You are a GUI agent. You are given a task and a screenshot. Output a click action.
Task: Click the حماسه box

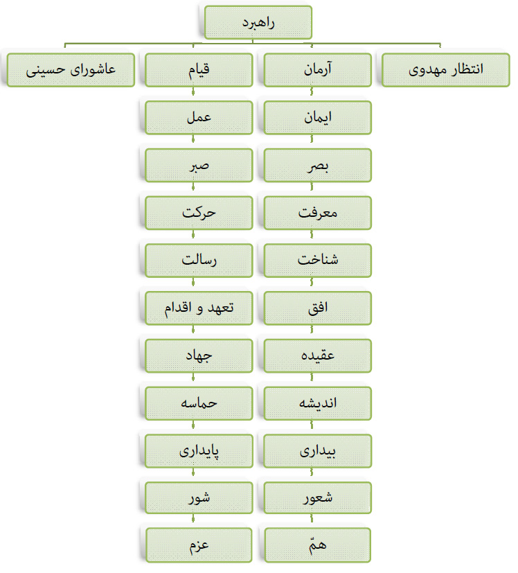[x=199, y=403]
